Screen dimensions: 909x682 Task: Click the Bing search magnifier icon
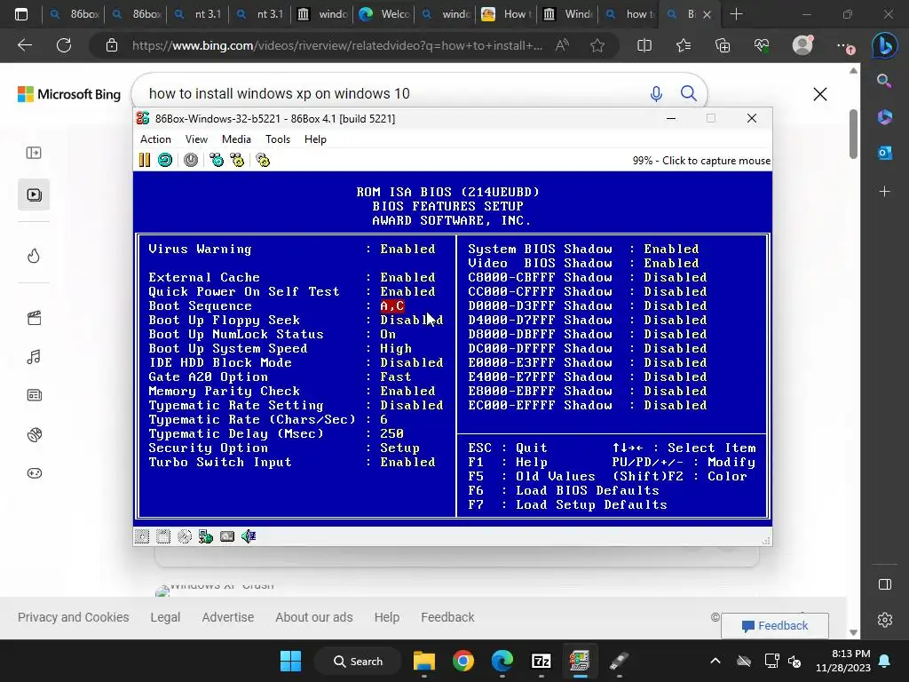pos(688,93)
